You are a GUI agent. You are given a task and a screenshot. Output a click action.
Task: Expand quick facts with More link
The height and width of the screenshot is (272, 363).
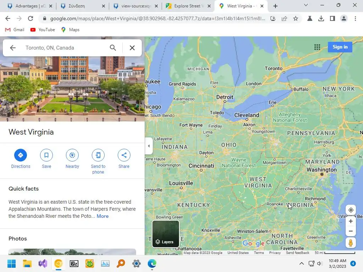coord(102,216)
